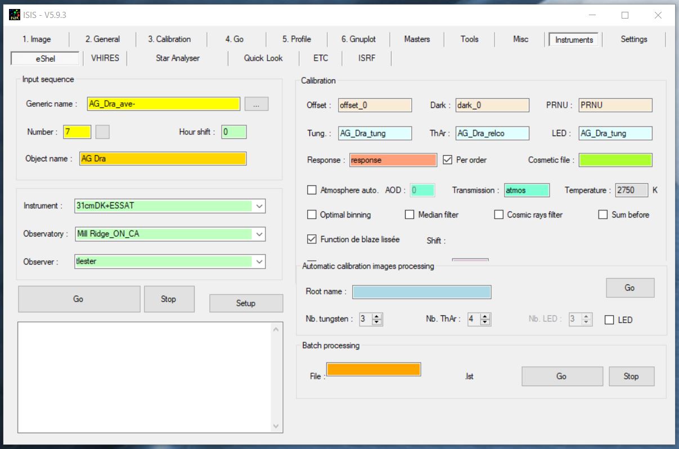Viewport: 679px width, 449px height.
Task: Click the ISIS app icon in title bar
Action: pyautogui.click(x=15, y=15)
